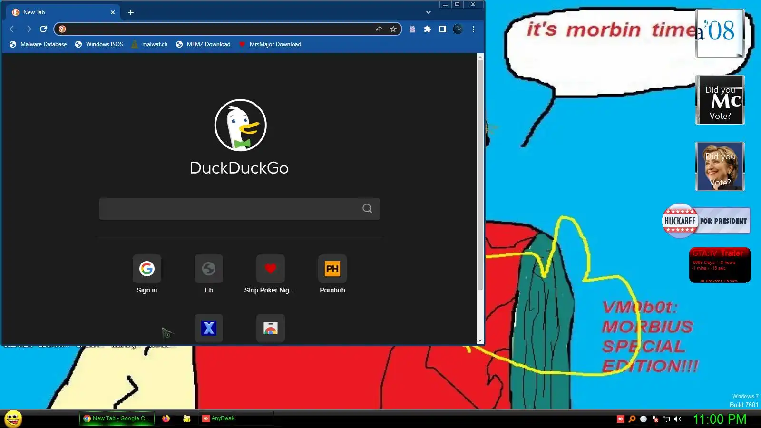Click the McCain 'Did you Vote?' gadget
This screenshot has height=428, width=761.
[720, 100]
